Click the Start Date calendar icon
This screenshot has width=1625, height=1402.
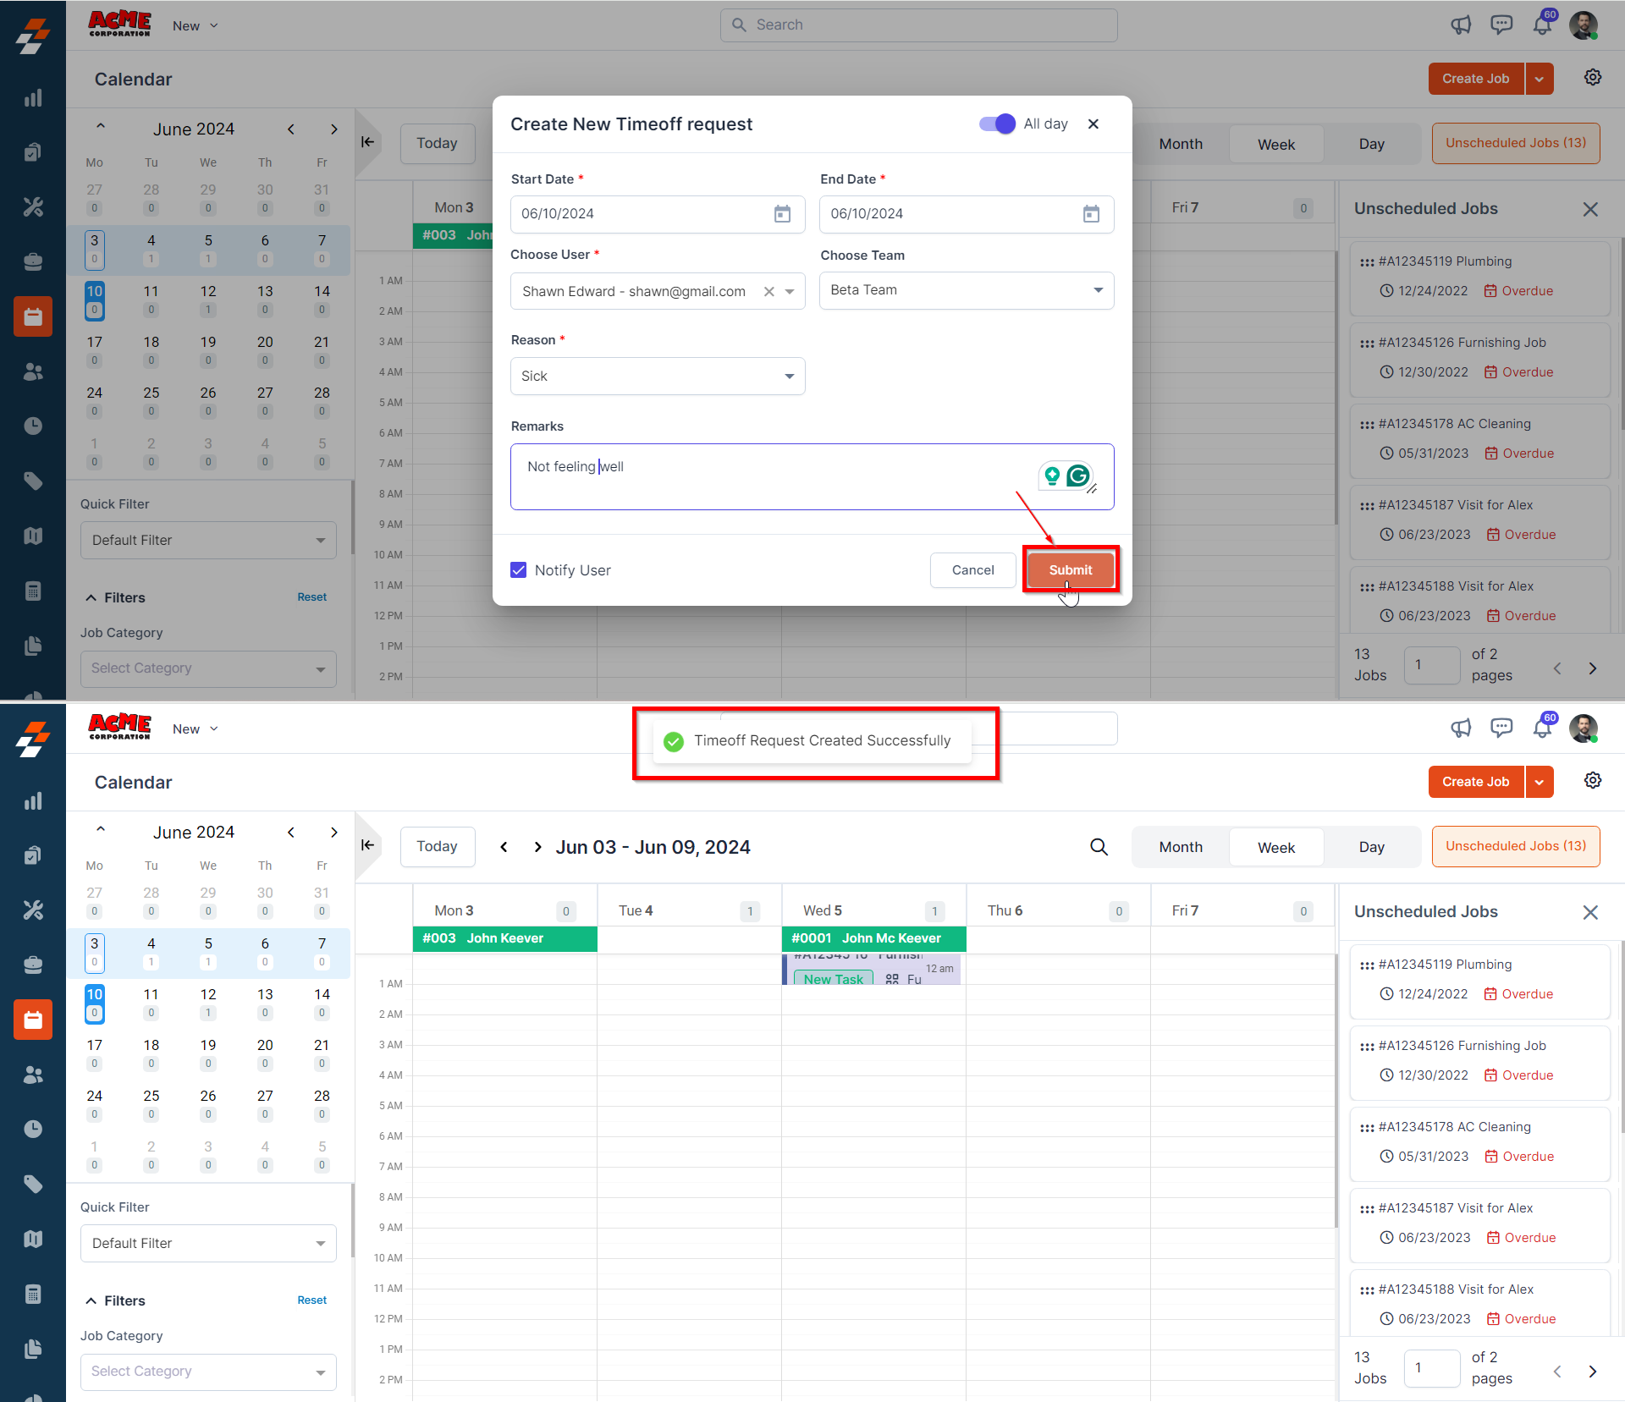(x=782, y=214)
